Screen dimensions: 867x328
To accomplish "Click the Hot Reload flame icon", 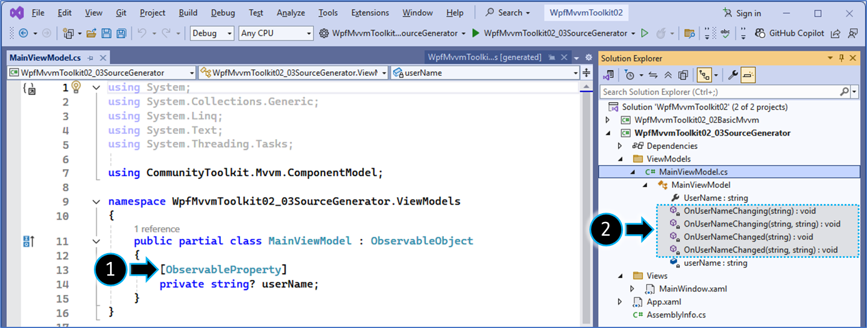I will coord(660,34).
